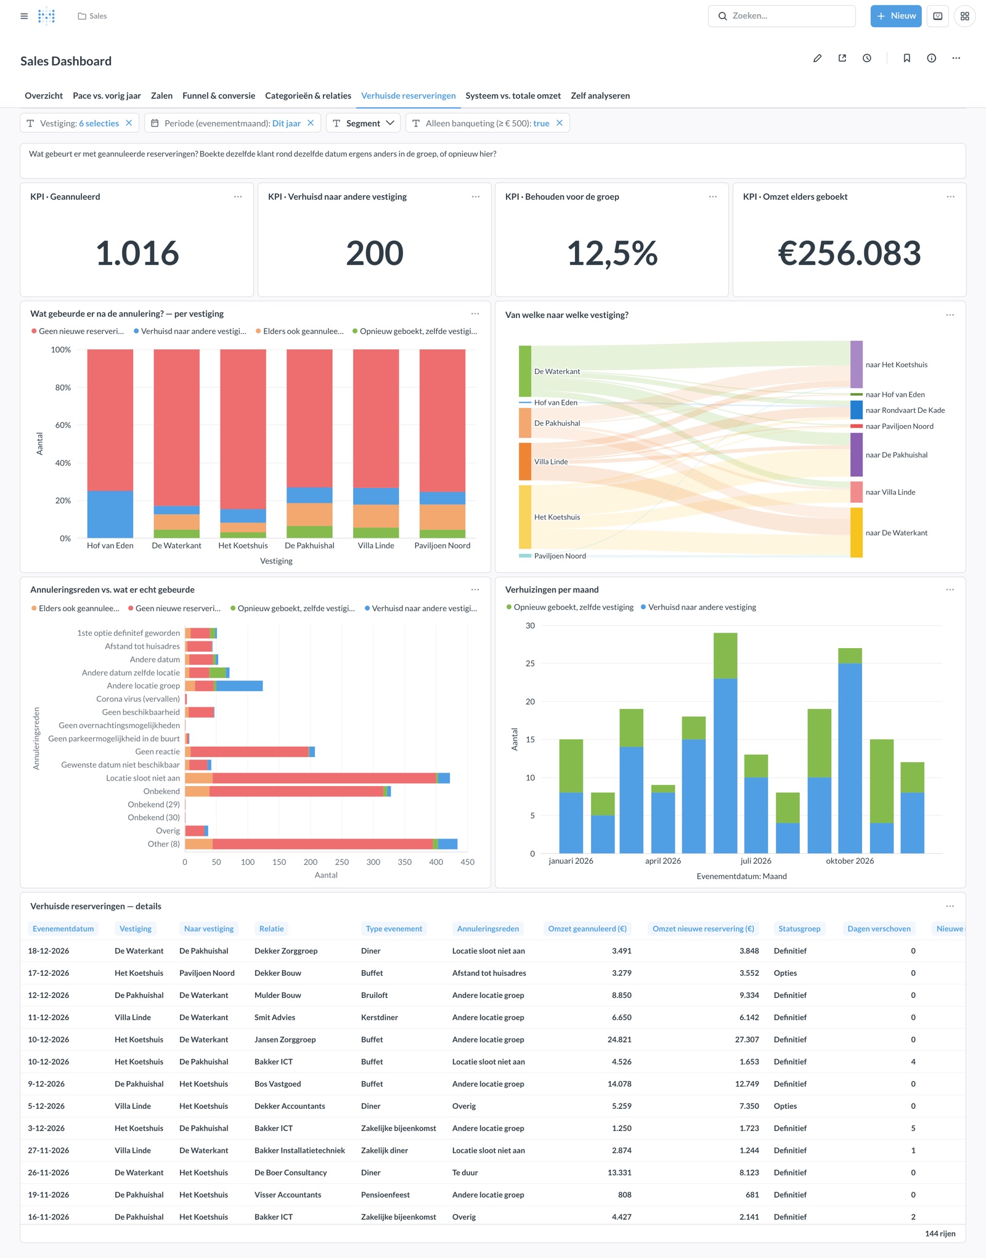This screenshot has width=986, height=1258.
Task: Show dashboard info panel icon
Action: point(931,58)
